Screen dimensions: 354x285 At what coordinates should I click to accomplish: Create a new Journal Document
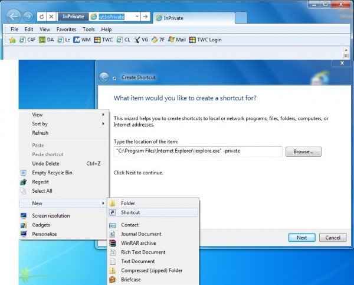(153, 234)
